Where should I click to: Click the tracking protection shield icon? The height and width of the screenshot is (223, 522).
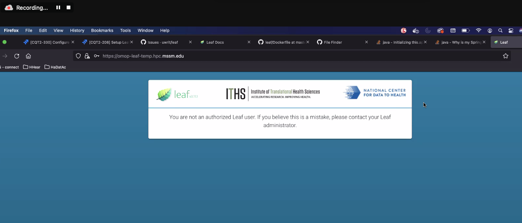pos(78,56)
